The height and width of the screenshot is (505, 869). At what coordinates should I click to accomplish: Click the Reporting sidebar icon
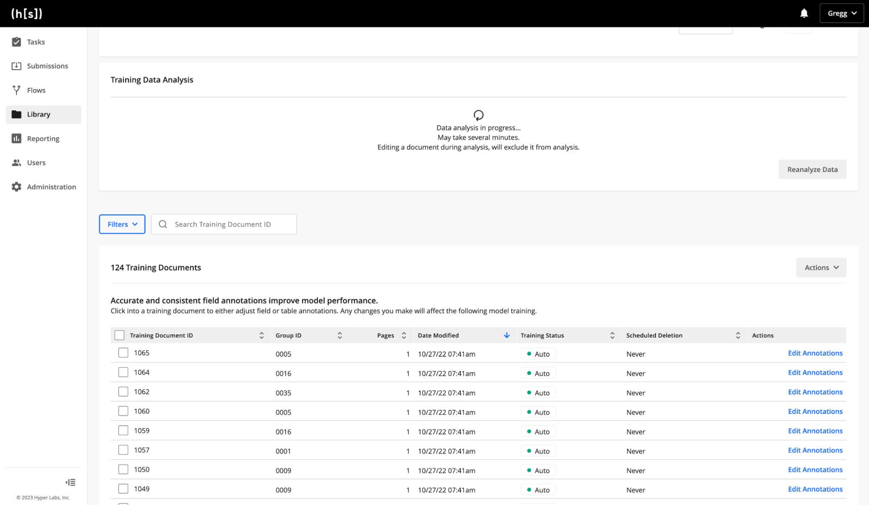pyautogui.click(x=16, y=138)
